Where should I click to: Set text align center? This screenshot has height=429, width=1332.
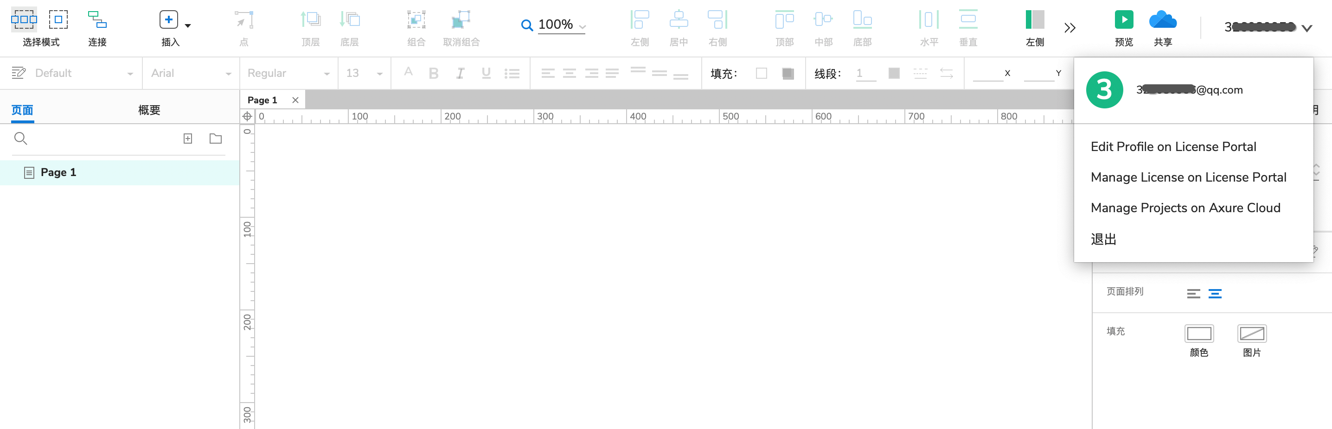570,73
